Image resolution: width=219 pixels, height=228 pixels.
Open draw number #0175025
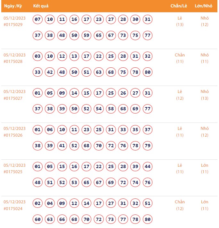(x=13, y=172)
